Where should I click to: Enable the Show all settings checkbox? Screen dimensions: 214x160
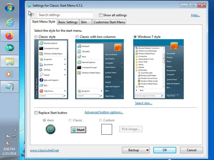pyautogui.click(x=101, y=15)
